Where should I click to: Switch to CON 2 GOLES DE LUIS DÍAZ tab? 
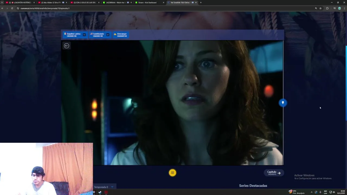pyautogui.click(x=85, y=2)
